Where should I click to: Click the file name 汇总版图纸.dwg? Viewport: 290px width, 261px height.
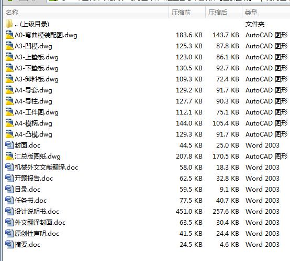[x=38, y=156]
